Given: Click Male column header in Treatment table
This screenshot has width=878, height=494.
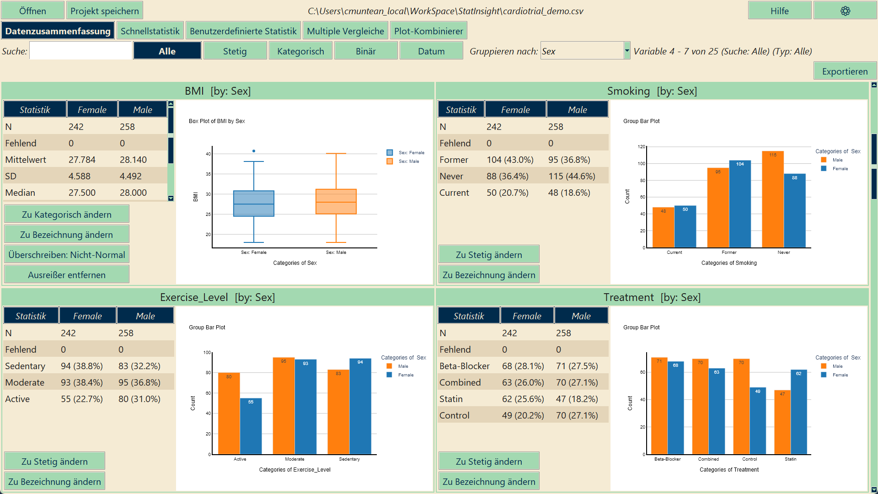Looking at the screenshot, I should click(581, 316).
